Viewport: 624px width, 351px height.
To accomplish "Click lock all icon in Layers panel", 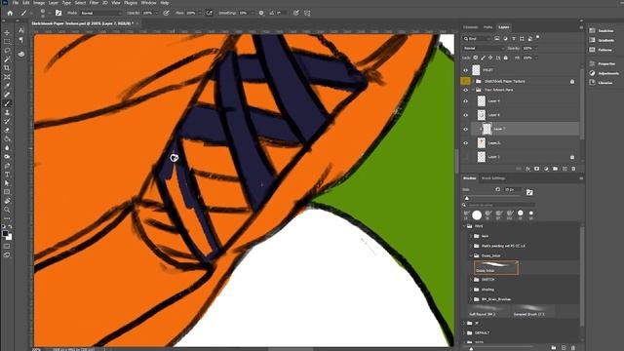I will tap(506, 58).
